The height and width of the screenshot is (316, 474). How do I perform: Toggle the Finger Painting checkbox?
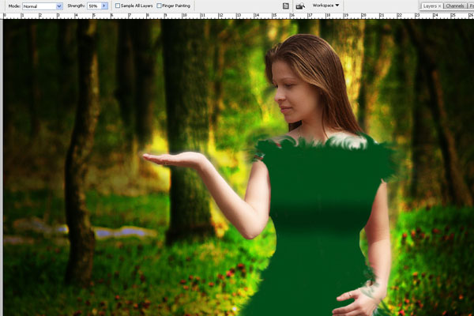tap(159, 6)
